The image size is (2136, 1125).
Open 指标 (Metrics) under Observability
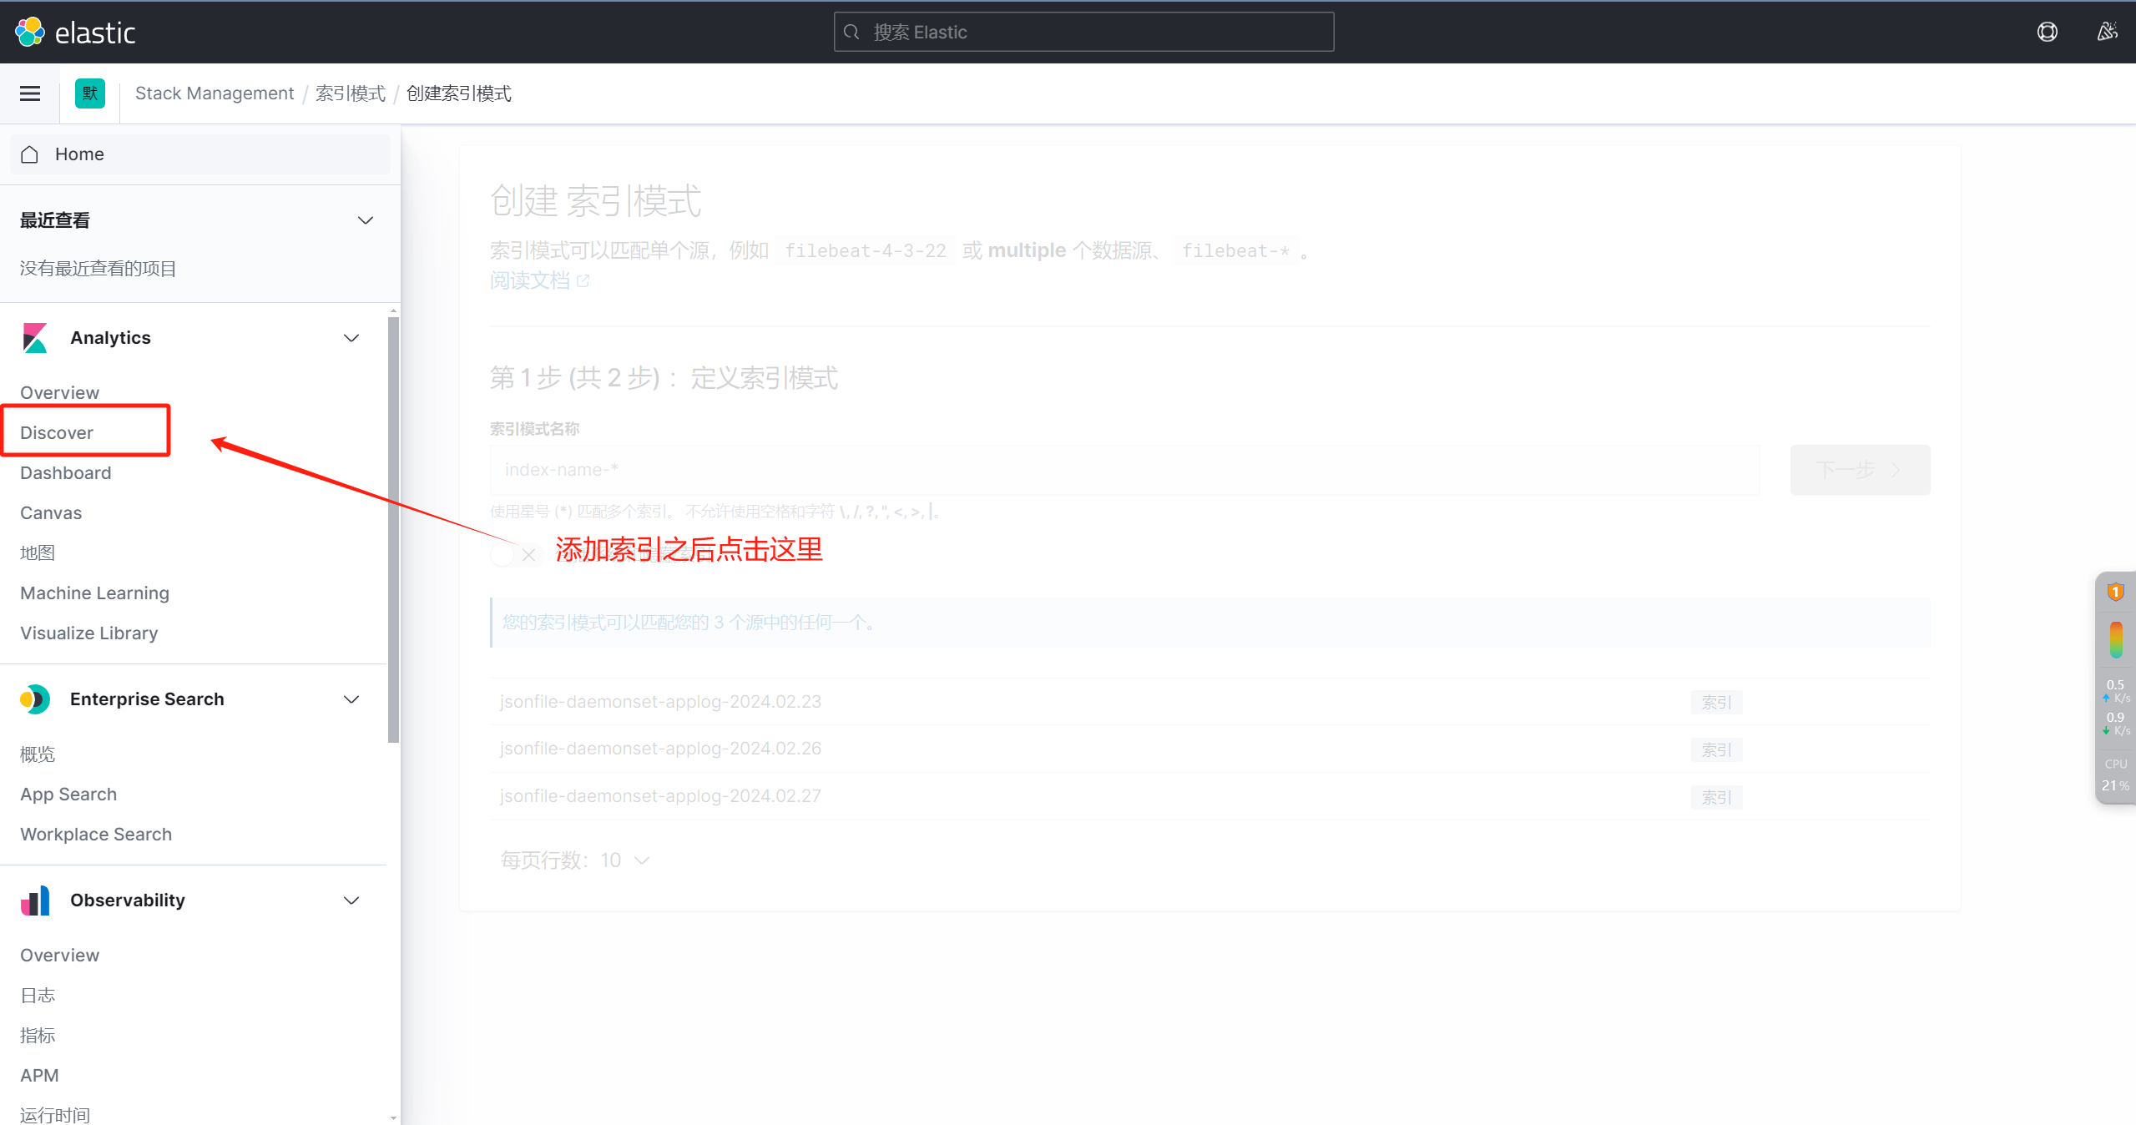pos(38,1035)
